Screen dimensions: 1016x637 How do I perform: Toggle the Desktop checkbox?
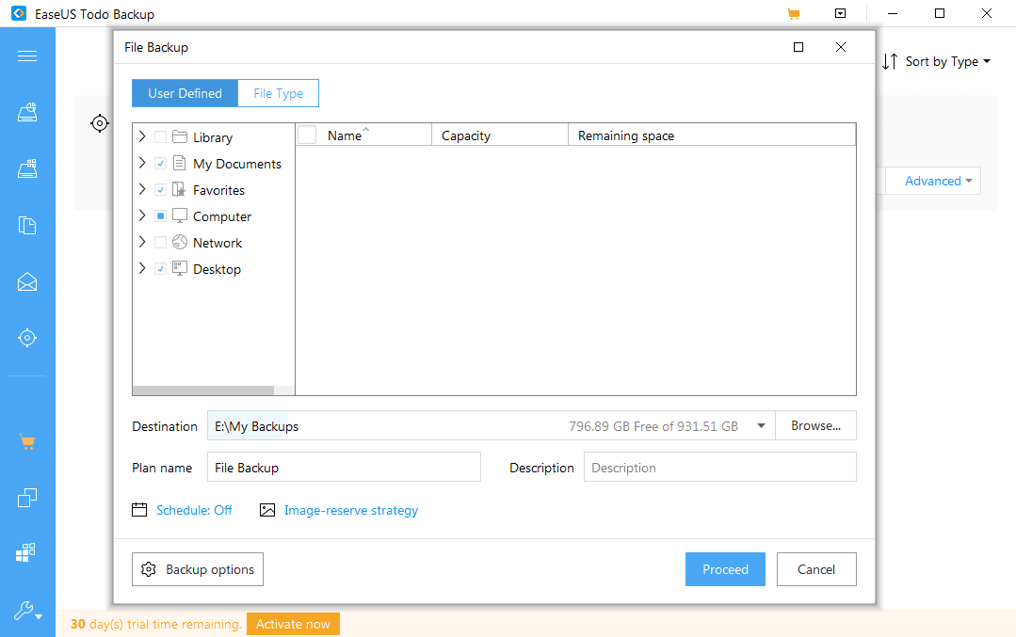(161, 269)
